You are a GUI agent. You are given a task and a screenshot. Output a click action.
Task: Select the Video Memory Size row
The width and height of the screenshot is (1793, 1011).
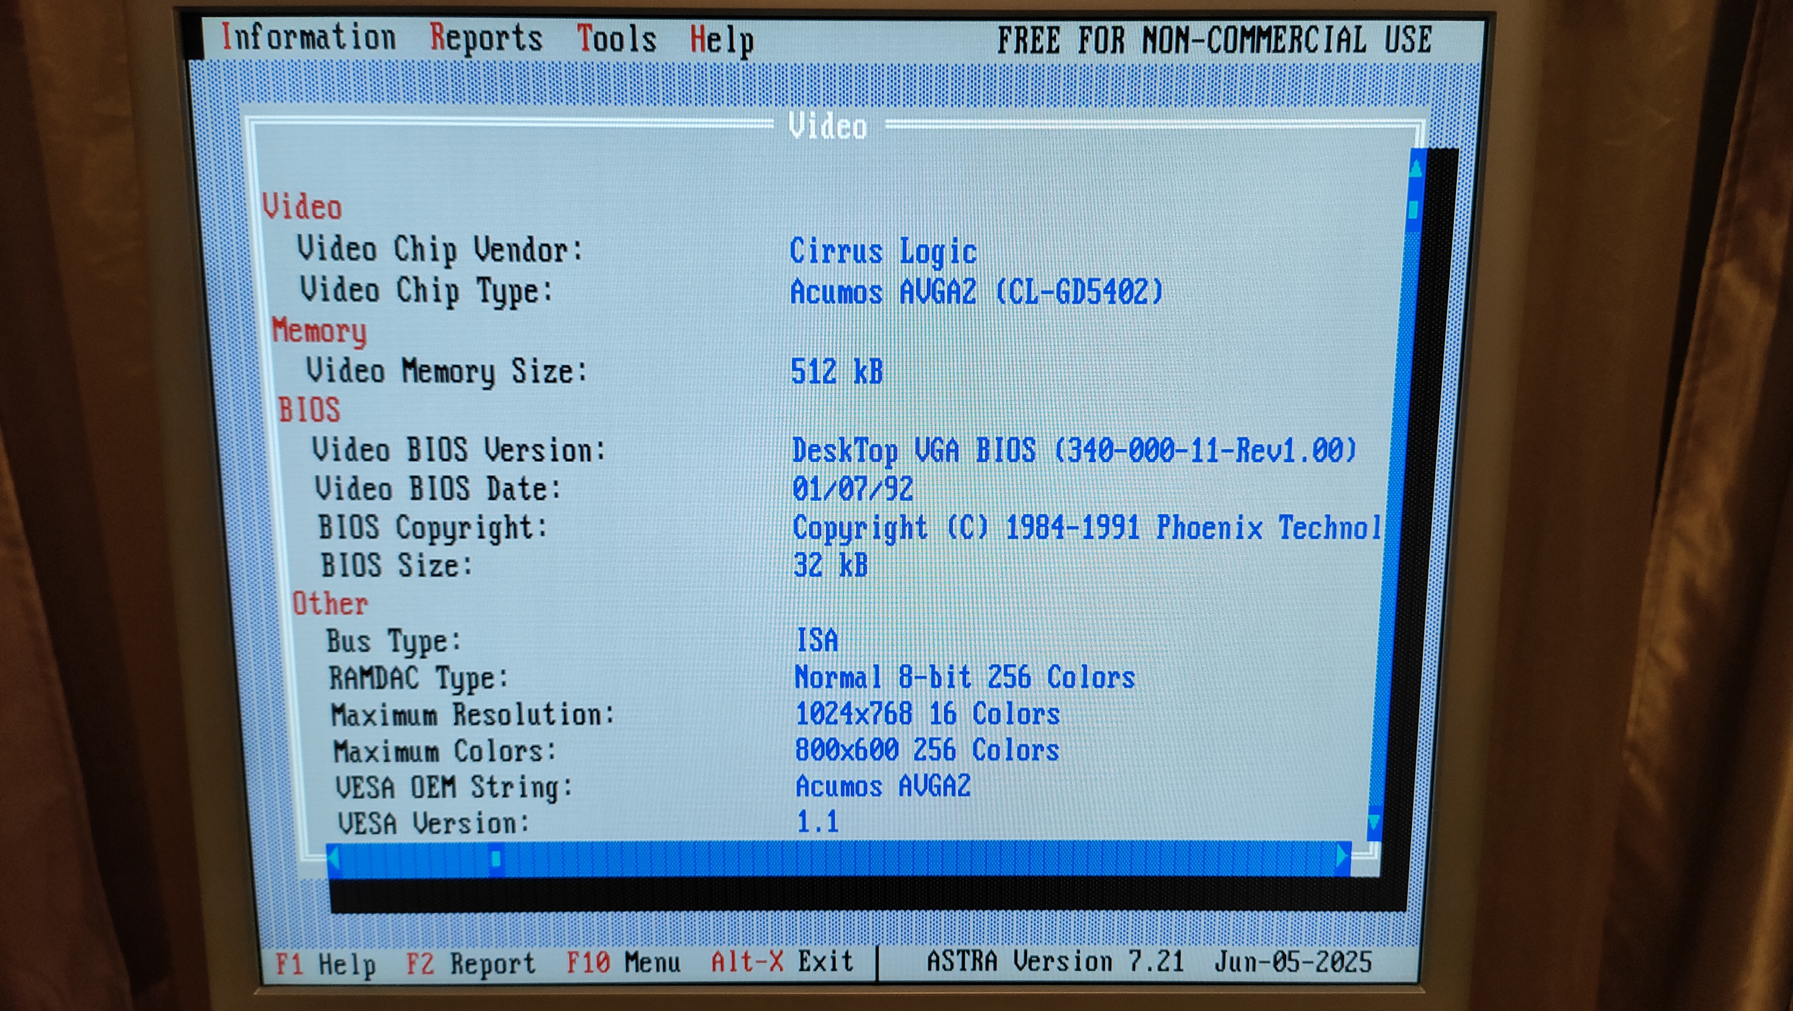tap(446, 371)
